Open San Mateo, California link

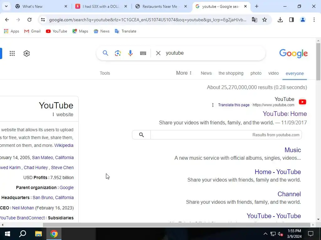click(x=53, y=157)
